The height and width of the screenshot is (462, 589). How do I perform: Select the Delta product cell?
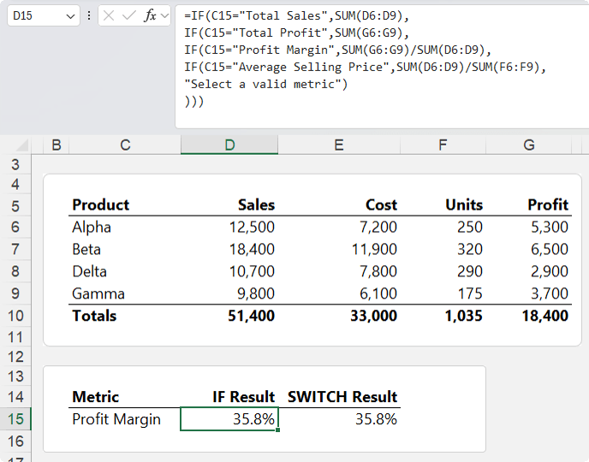[x=125, y=271]
